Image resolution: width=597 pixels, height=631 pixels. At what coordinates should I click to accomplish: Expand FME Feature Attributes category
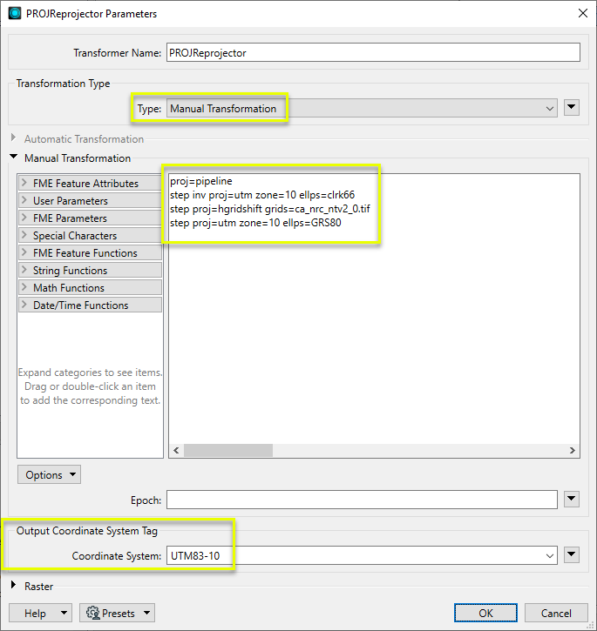[24, 184]
